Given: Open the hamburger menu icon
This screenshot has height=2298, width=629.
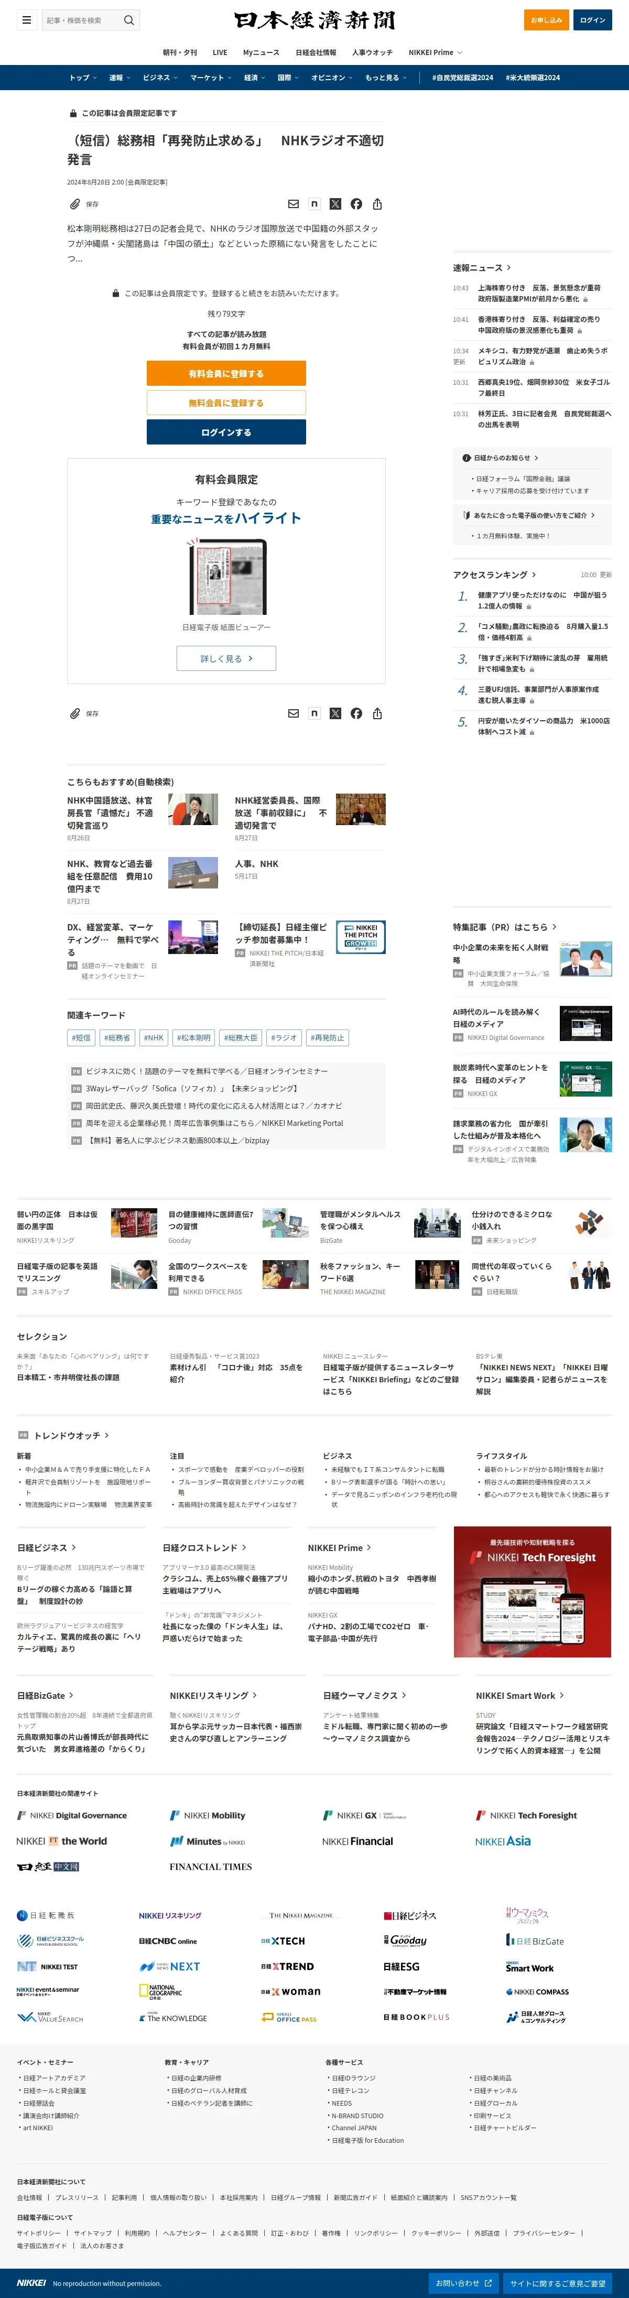Looking at the screenshot, I should point(27,19).
